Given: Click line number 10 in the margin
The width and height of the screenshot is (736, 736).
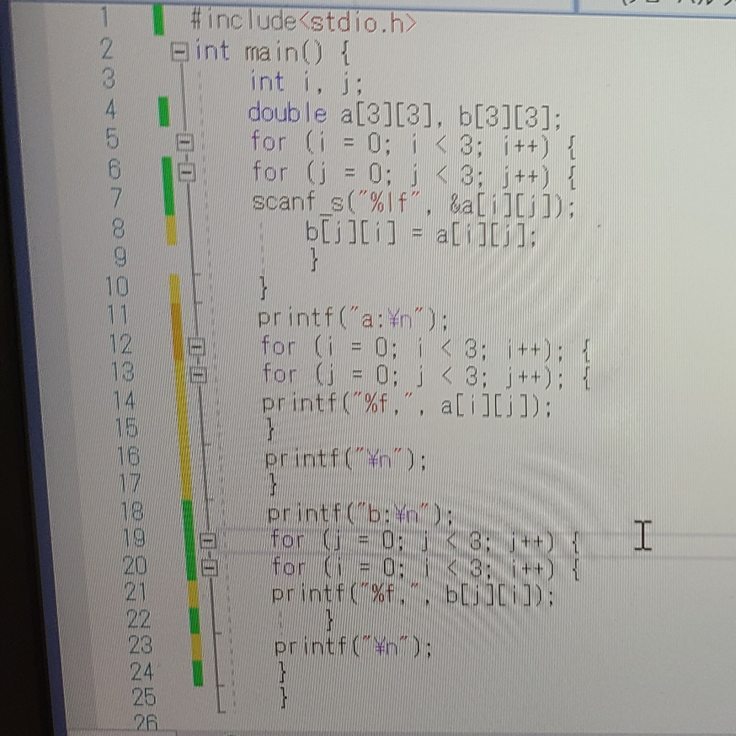Looking at the screenshot, I should tap(117, 285).
